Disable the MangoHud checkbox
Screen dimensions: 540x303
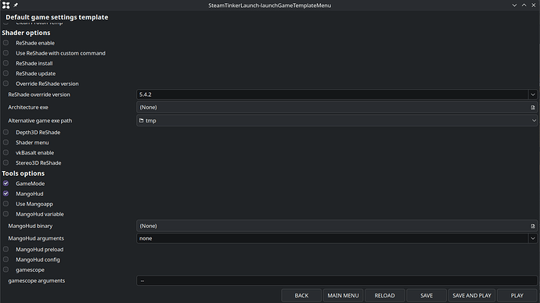[x=5, y=194]
